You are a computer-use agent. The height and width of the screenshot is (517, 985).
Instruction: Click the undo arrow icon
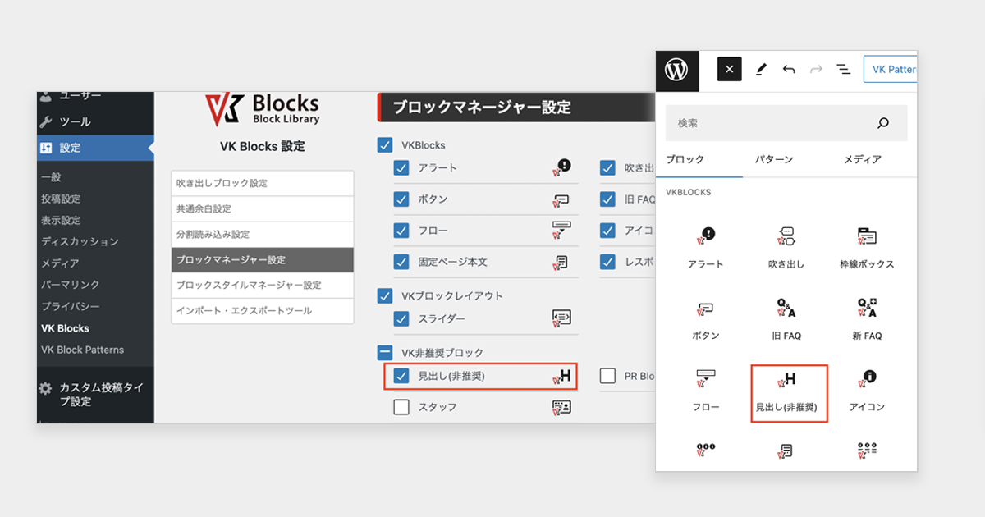[789, 70]
